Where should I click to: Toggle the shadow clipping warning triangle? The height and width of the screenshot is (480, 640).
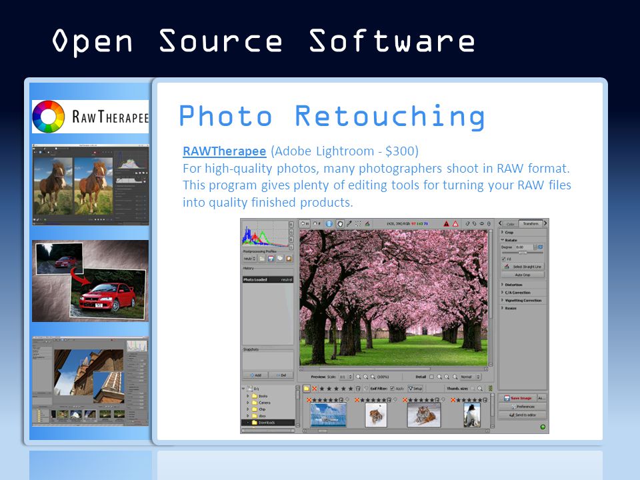tap(446, 224)
